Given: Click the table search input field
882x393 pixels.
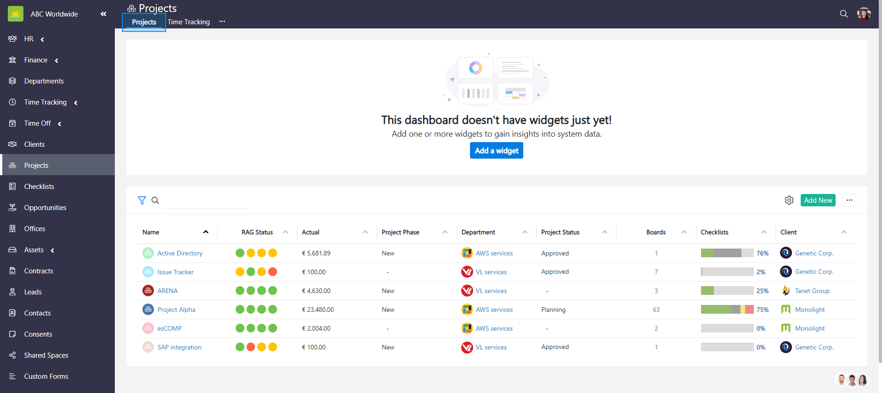Looking at the screenshot, I should coord(206,201).
